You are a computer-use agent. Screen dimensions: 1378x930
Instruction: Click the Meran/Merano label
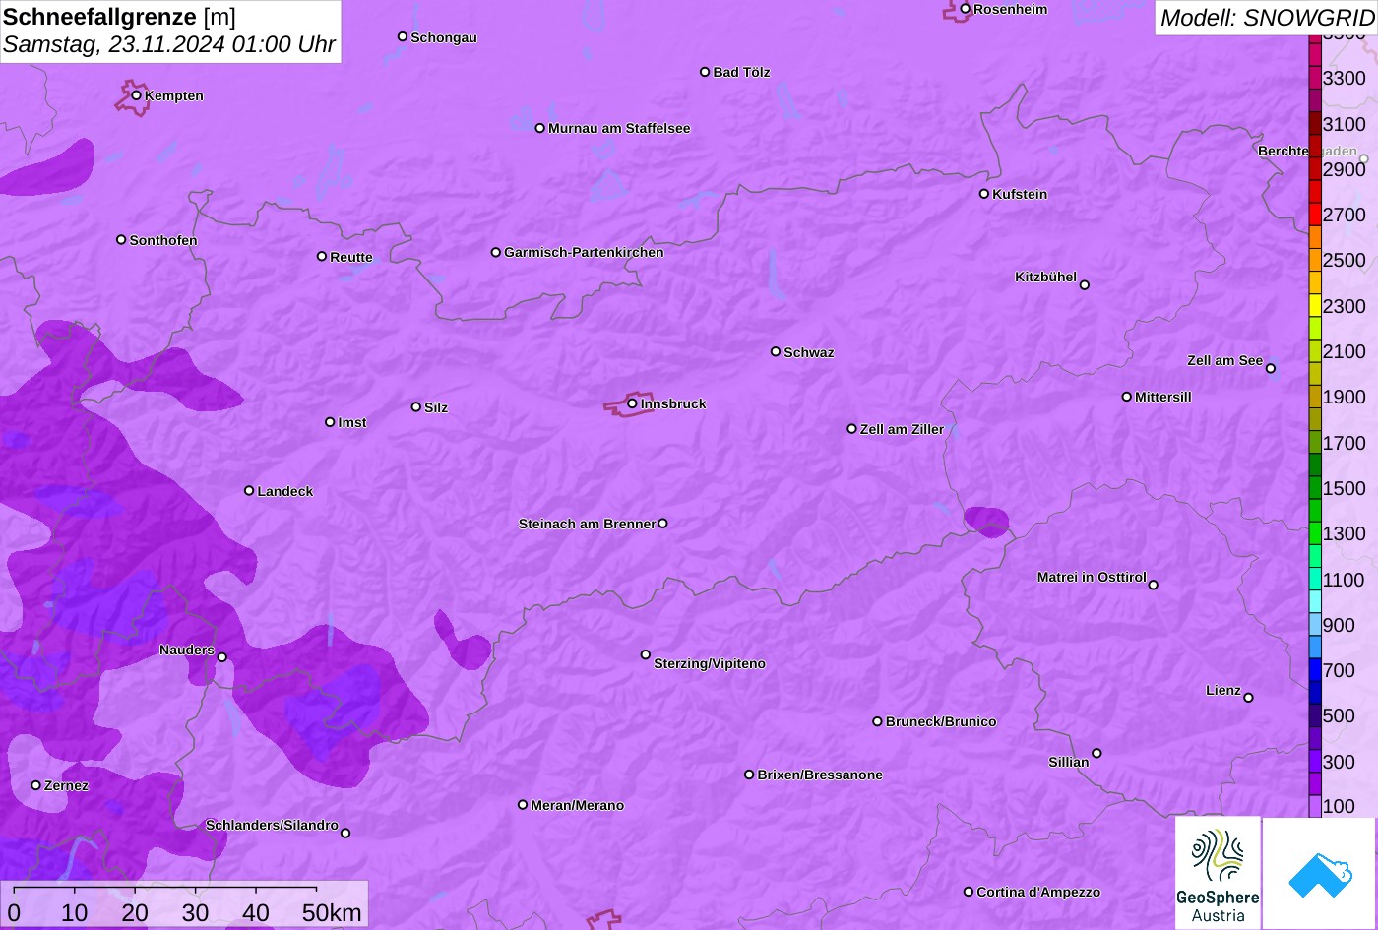(x=578, y=805)
